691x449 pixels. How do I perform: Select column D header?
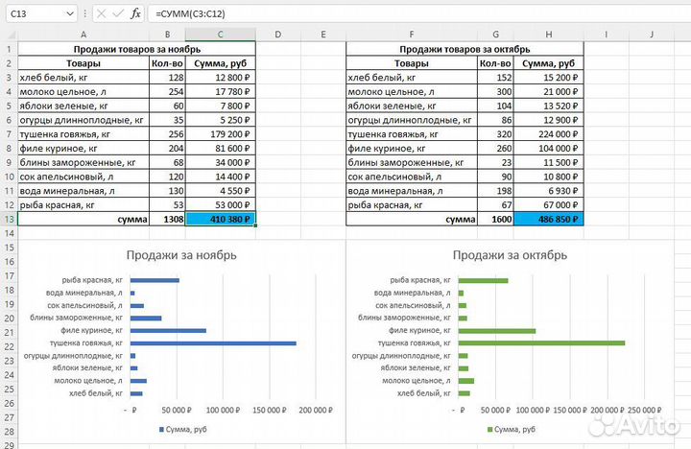click(276, 35)
